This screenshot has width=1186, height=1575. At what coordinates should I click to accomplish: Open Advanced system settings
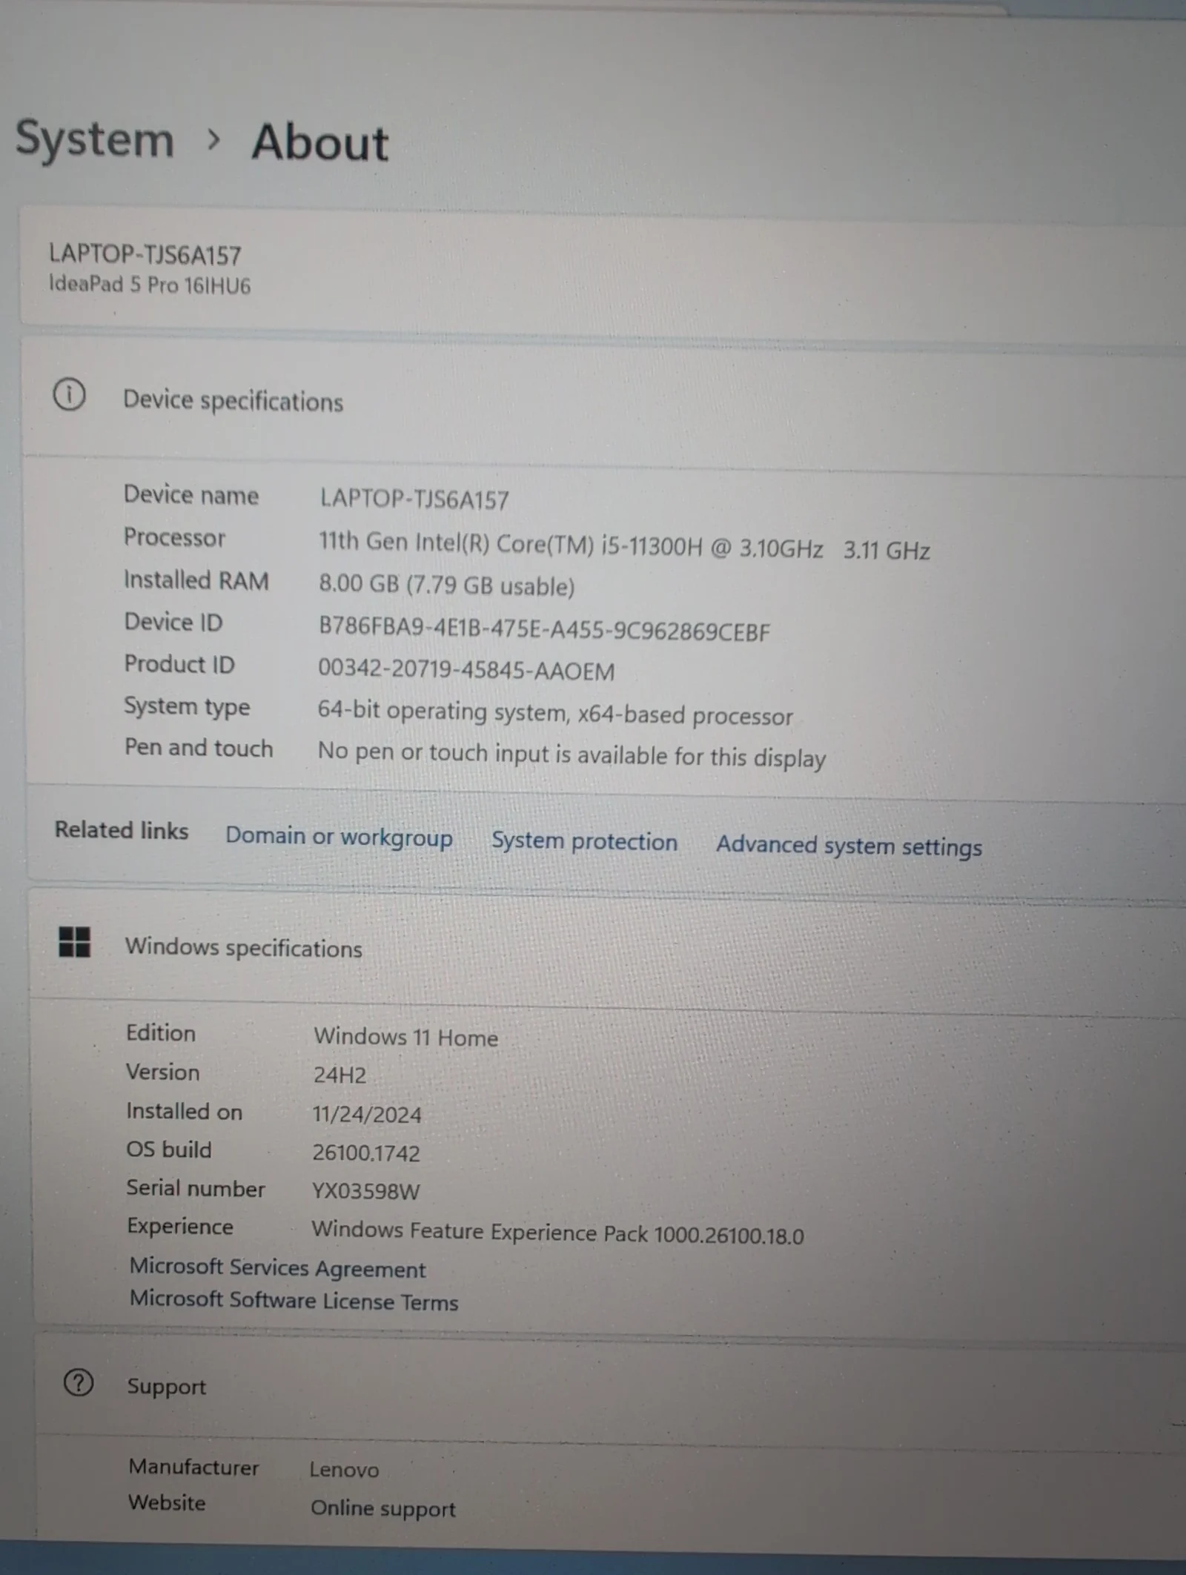click(849, 846)
